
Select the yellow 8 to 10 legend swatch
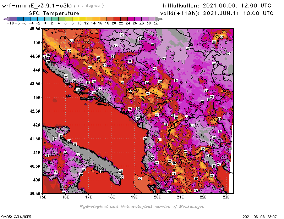coord(76,19)
